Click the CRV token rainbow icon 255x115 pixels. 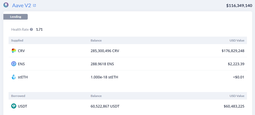click(14, 51)
